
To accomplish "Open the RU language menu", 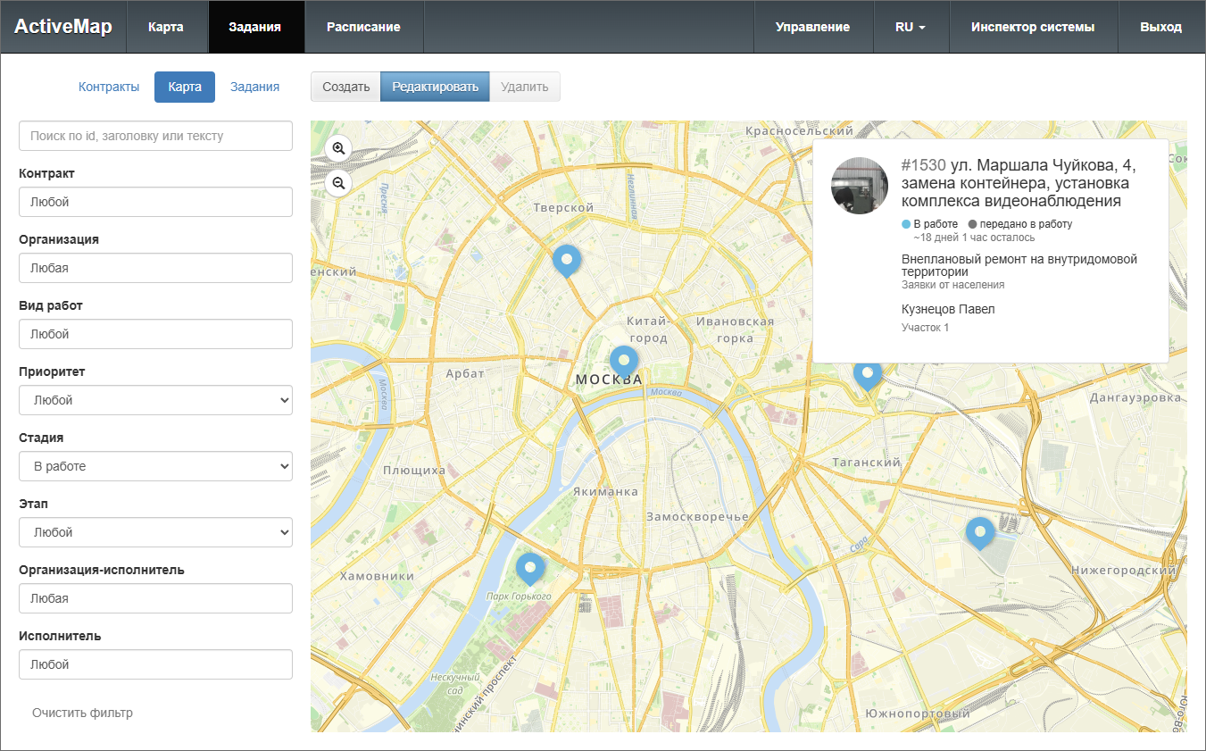I will tap(910, 27).
